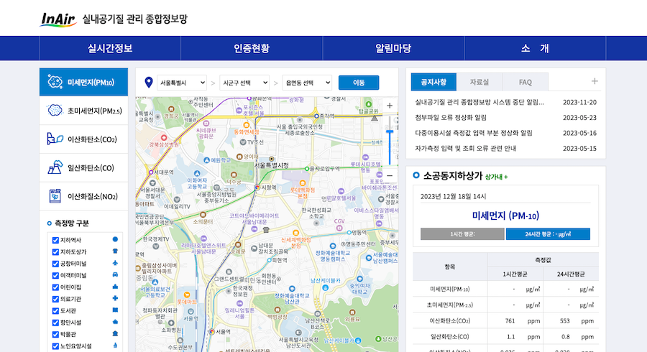The image size is (647, 352).
Task: Open the 서울특별시 city dropdown
Action: [x=182, y=83]
